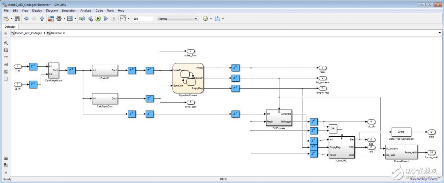The image size is (444, 183).
Task: Click the simulation stop time field
Action: tap(142, 19)
